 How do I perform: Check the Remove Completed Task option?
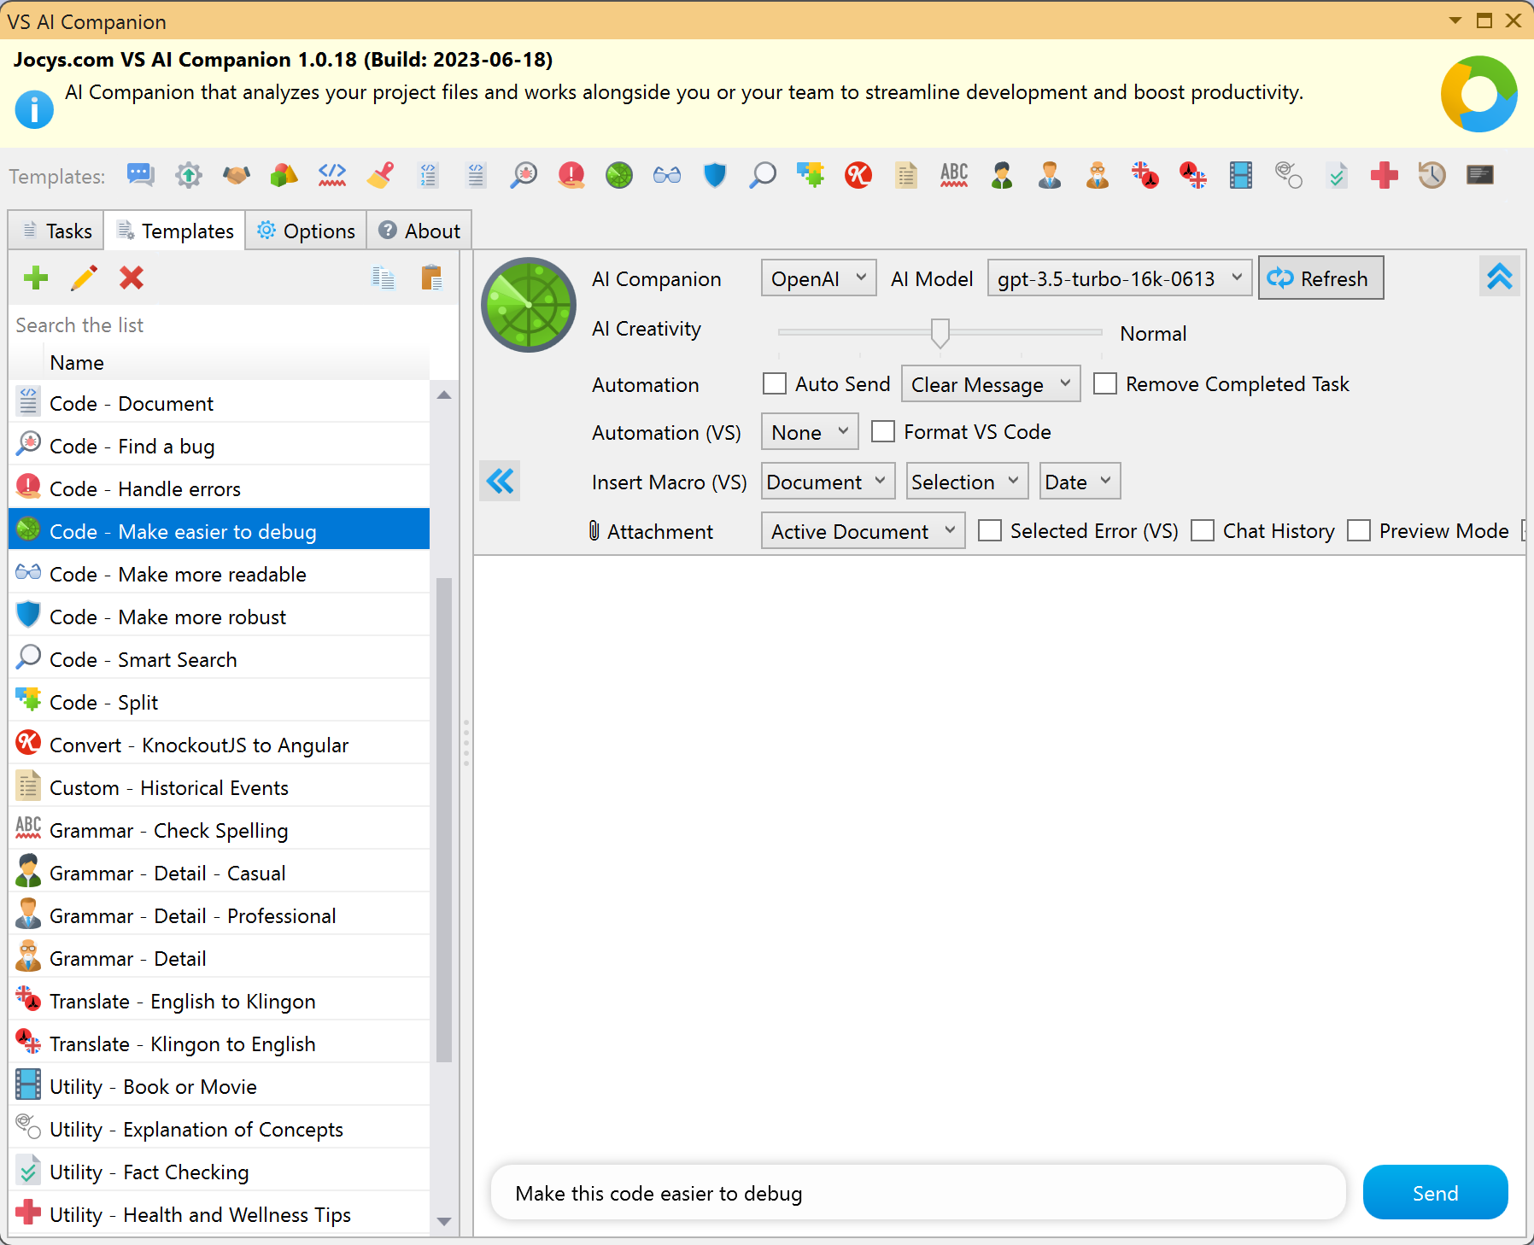(1106, 383)
